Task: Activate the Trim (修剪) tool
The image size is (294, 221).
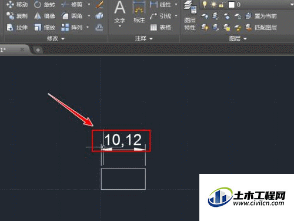Action: 72,5
